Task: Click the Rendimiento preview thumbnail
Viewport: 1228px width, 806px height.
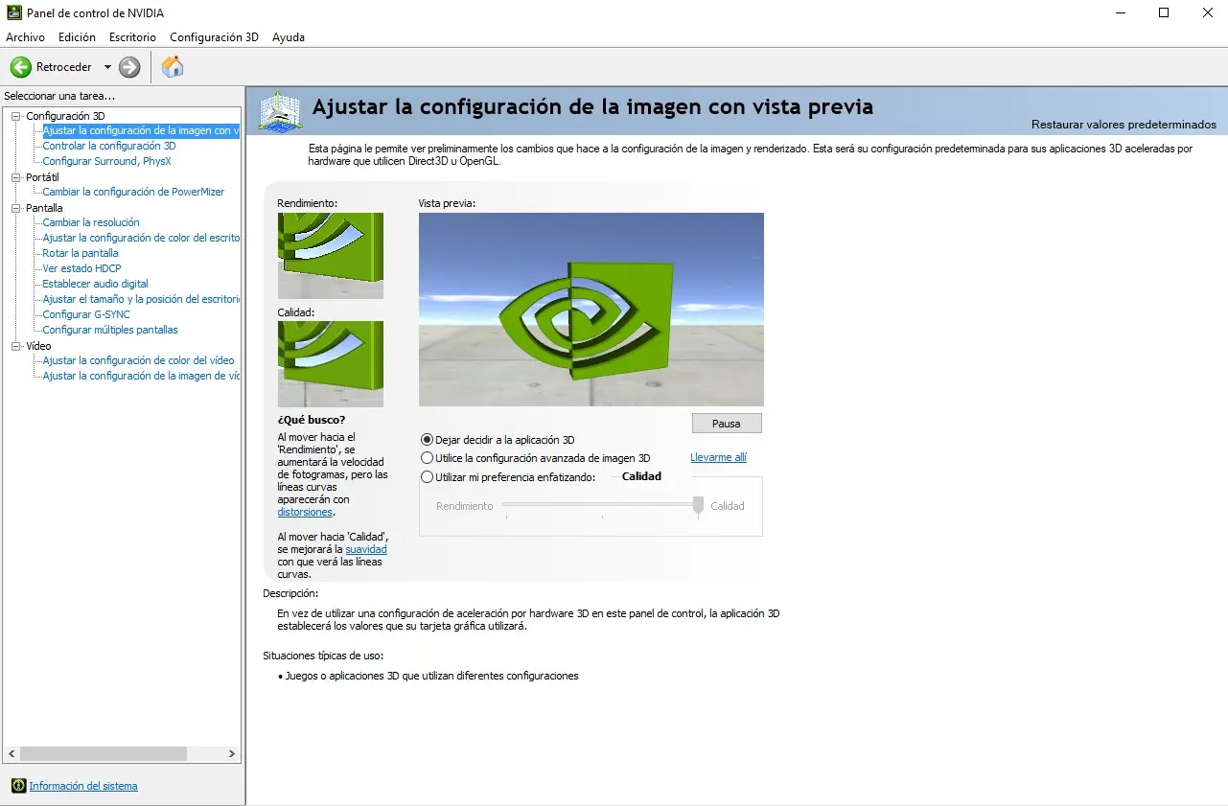Action: [331, 256]
